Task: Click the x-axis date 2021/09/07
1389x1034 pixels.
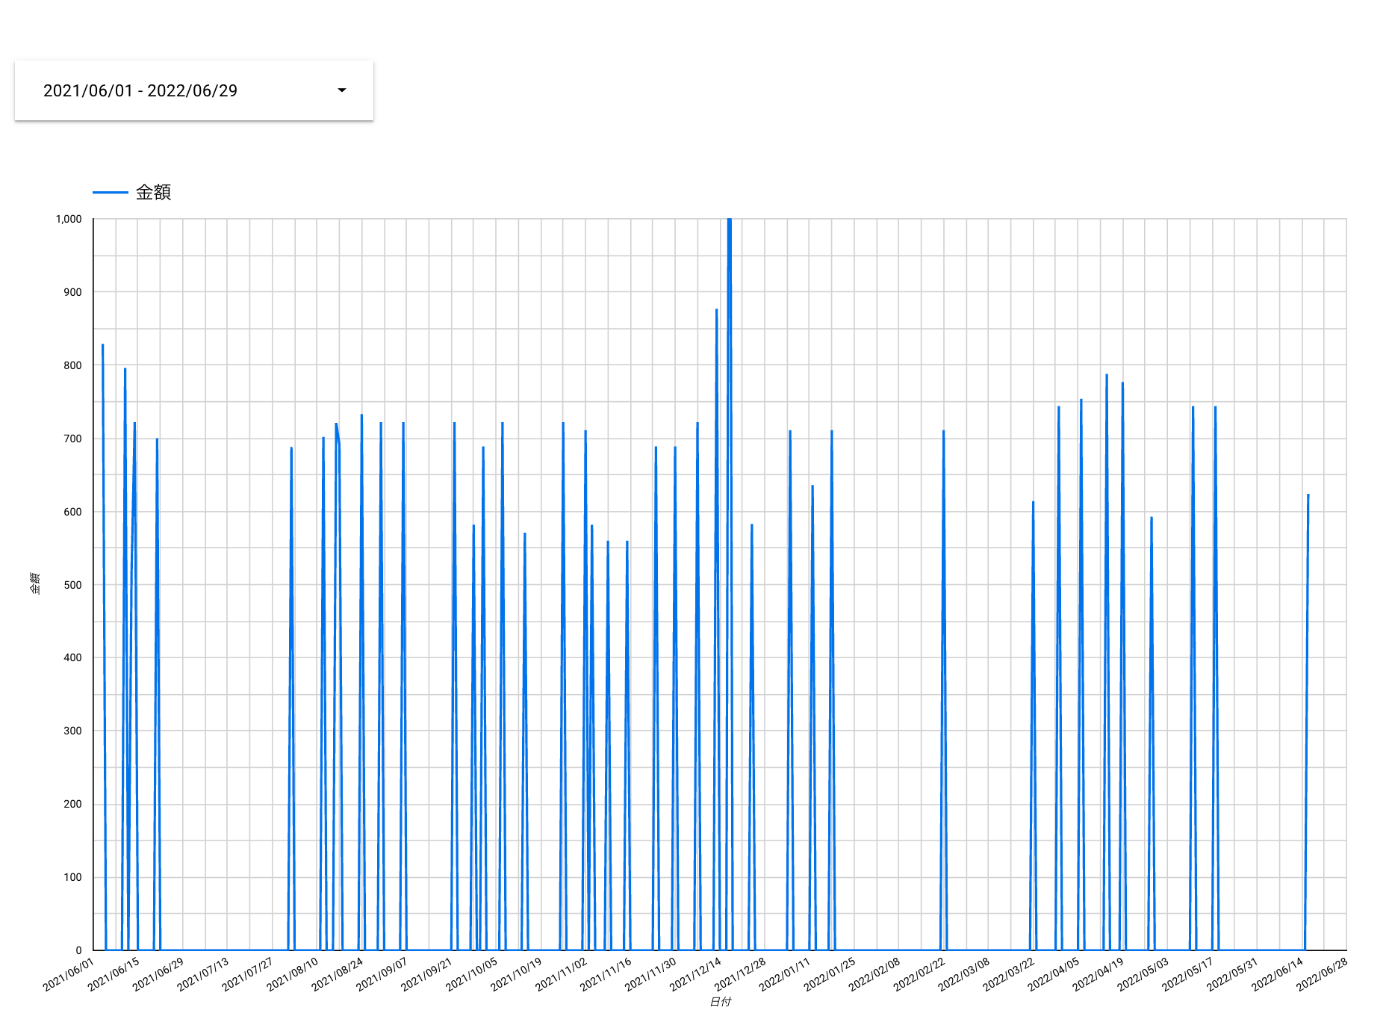Action: click(382, 974)
